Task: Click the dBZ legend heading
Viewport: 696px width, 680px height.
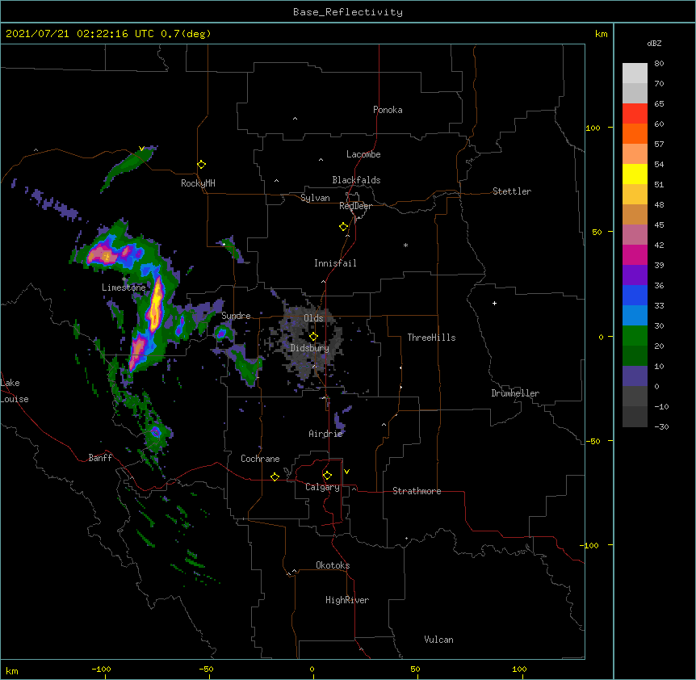Action: (x=654, y=43)
